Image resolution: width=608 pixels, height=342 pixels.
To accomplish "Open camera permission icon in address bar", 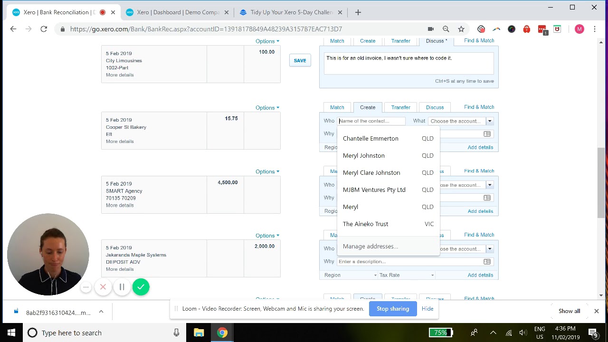I will [x=431, y=29].
